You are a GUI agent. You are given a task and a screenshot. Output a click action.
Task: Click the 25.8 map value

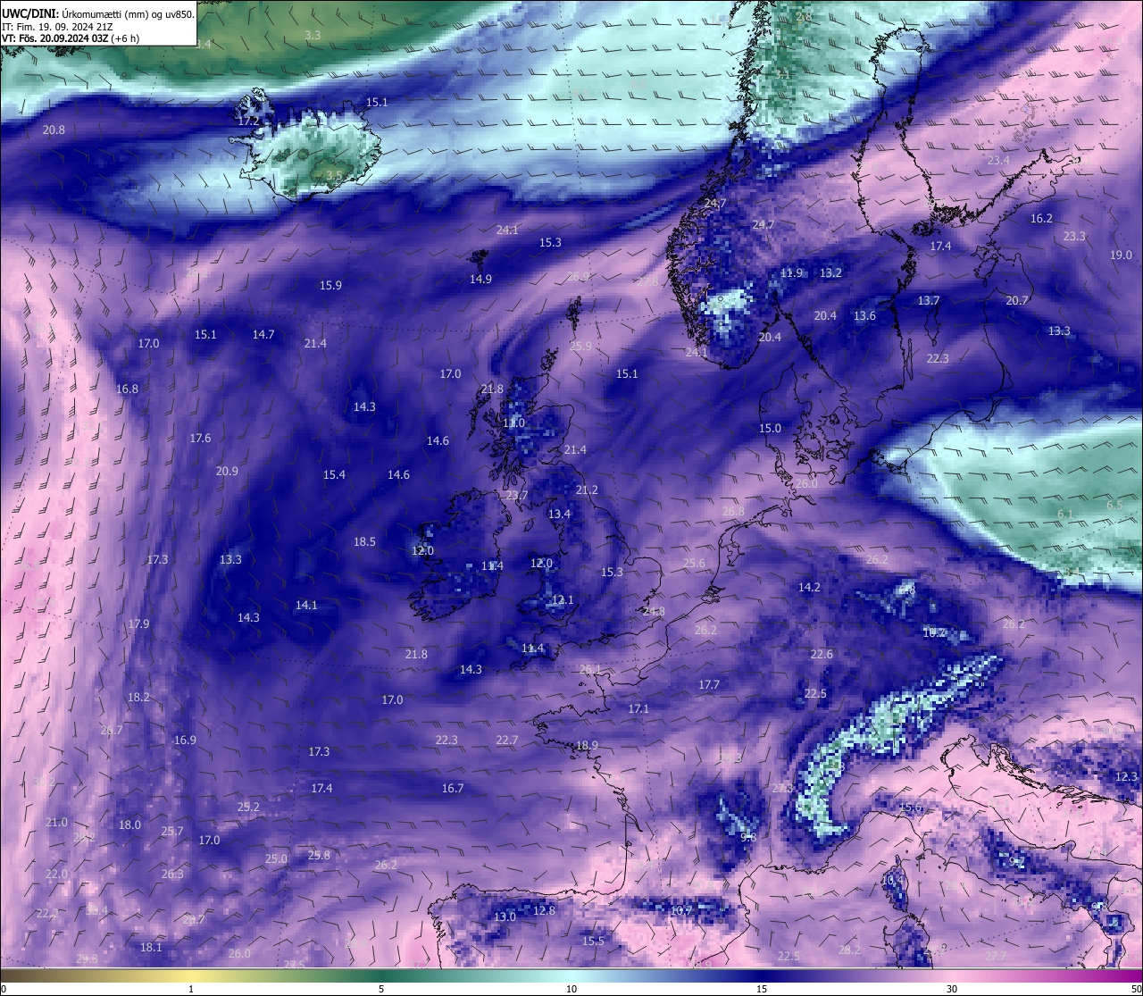[x=319, y=855]
